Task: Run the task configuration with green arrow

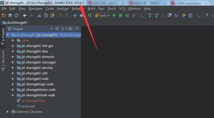Action: pyautogui.click(x=114, y=15)
